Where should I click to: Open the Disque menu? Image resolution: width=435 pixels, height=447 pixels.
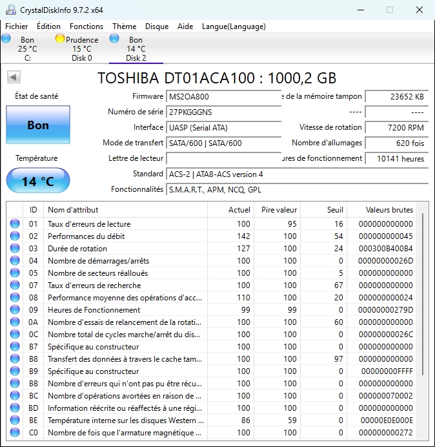point(157,26)
